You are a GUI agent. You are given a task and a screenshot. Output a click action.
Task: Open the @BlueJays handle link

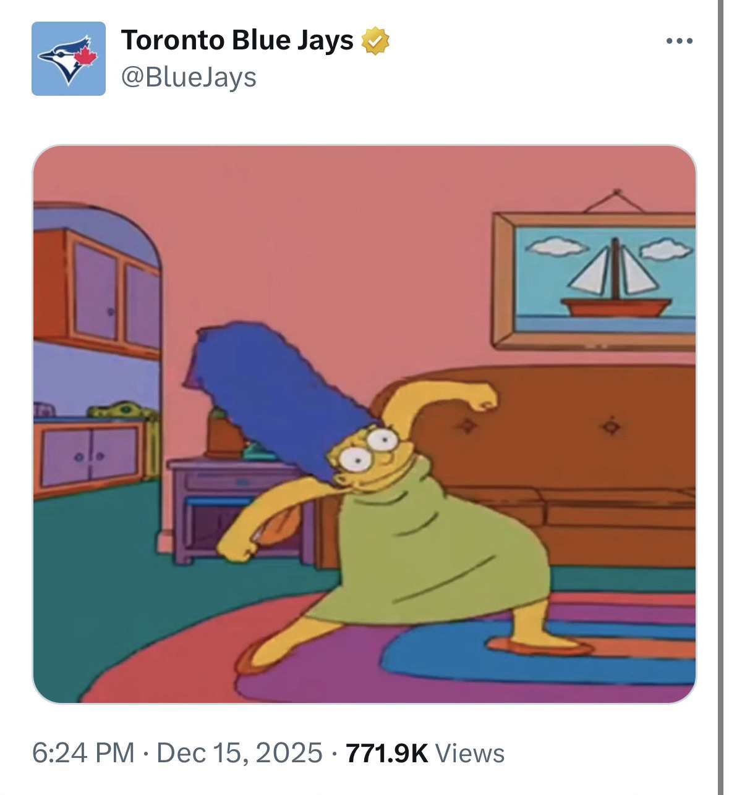(x=189, y=78)
